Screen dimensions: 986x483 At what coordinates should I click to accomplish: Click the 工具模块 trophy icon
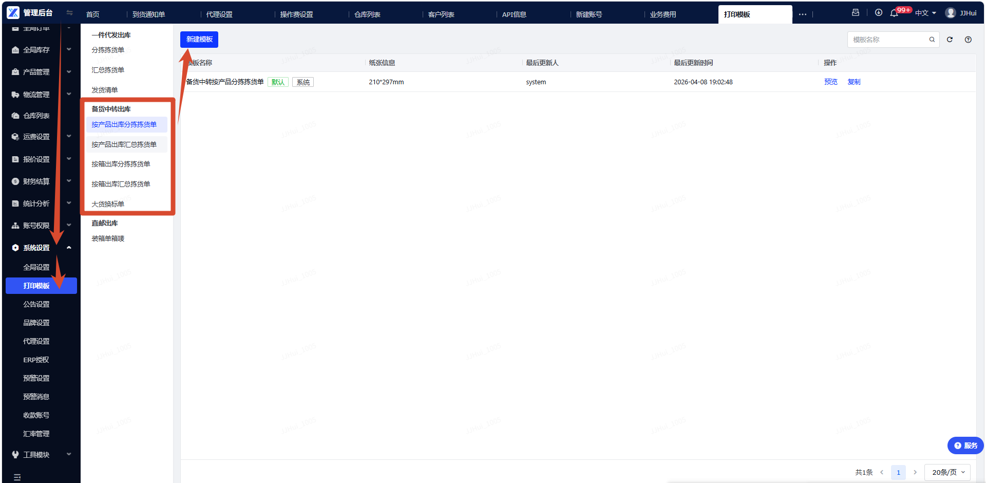pos(15,455)
